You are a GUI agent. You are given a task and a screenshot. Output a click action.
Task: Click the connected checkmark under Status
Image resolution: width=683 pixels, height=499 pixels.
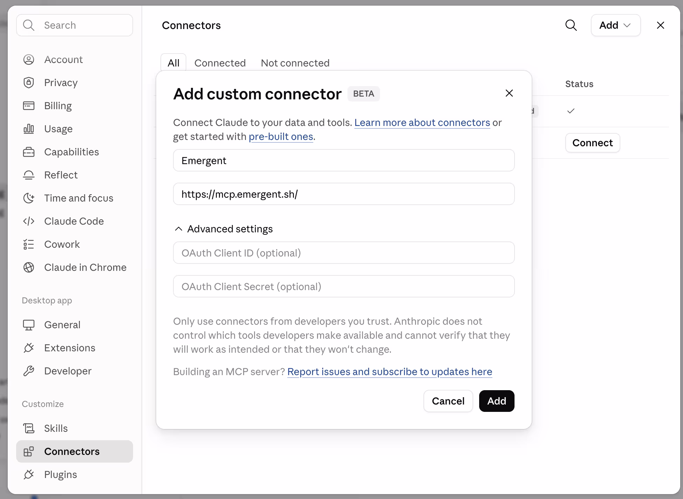coord(571,111)
